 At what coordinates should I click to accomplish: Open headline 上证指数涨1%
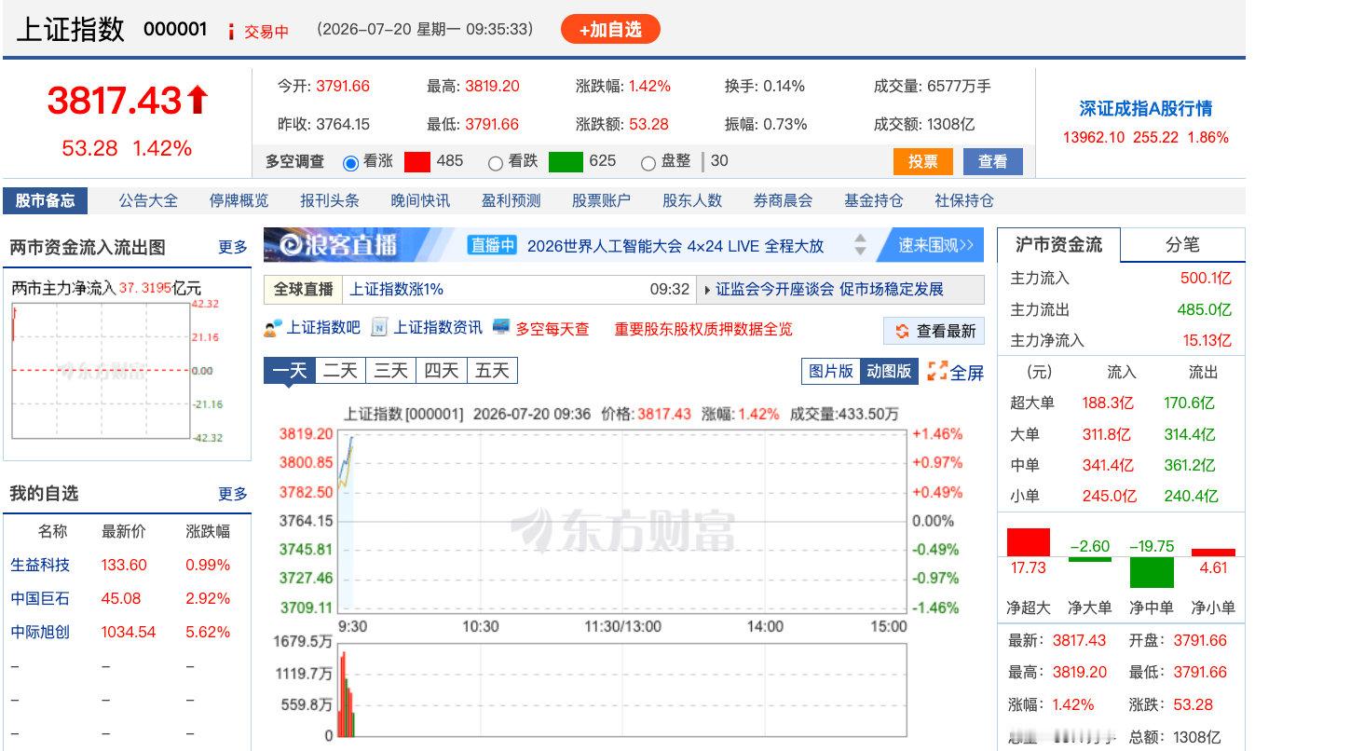point(397,289)
